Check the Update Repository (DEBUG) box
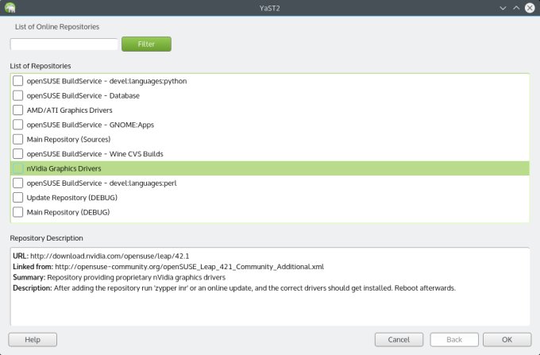 18,198
